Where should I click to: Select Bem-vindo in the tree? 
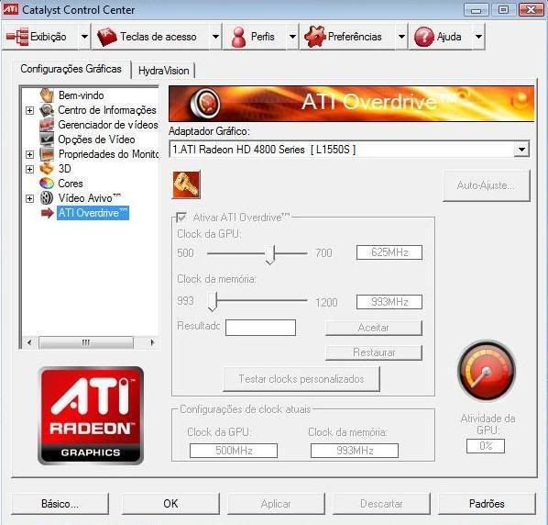point(81,95)
